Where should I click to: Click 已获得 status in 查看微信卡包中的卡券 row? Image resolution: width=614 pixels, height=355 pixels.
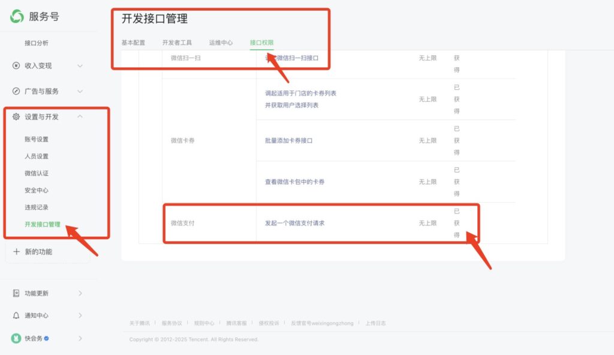(456, 182)
